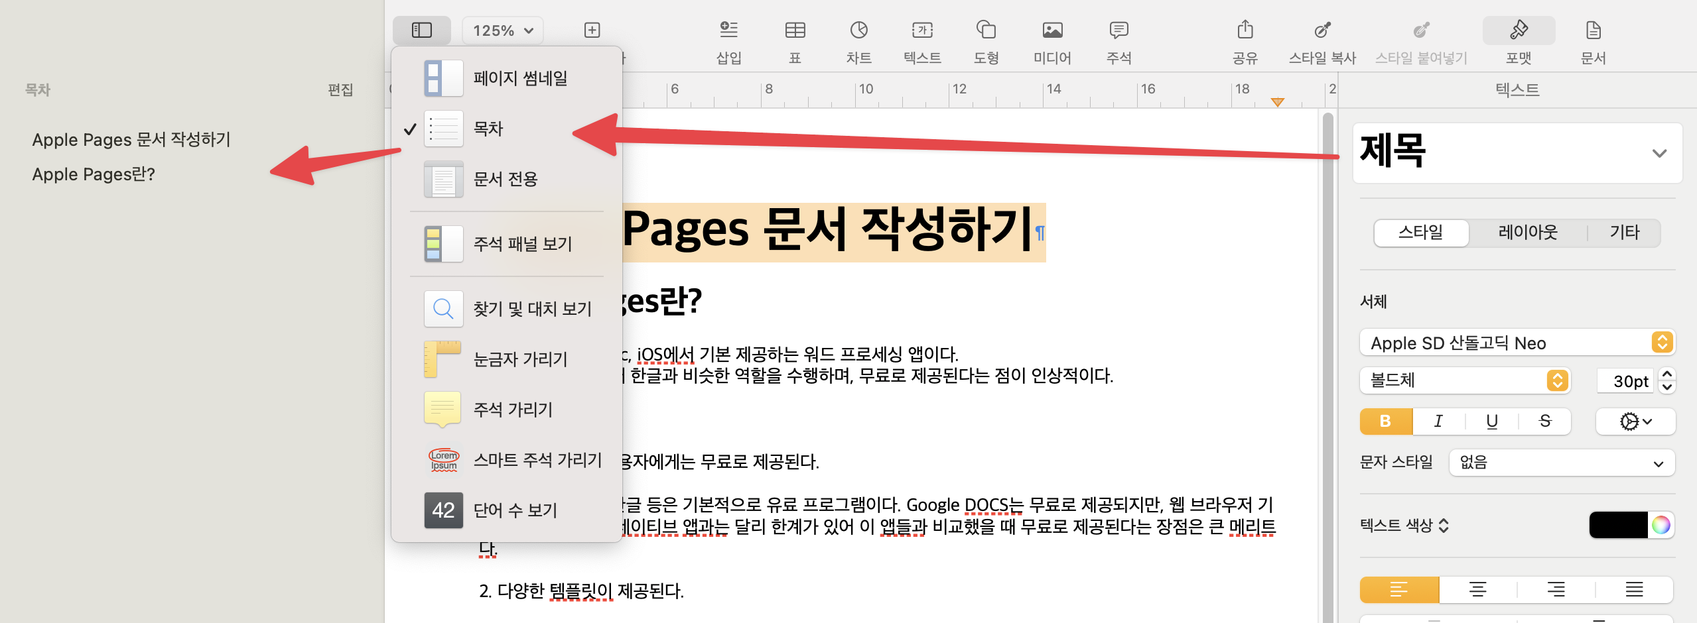The width and height of the screenshot is (1697, 623).
Task: Choose 주석 가리기 menu item
Action: [507, 410]
